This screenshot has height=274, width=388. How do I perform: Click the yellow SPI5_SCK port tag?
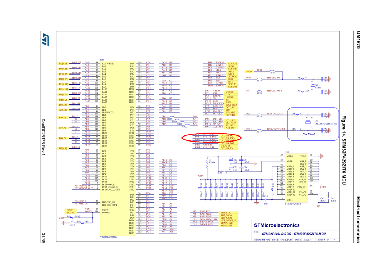[229, 213]
